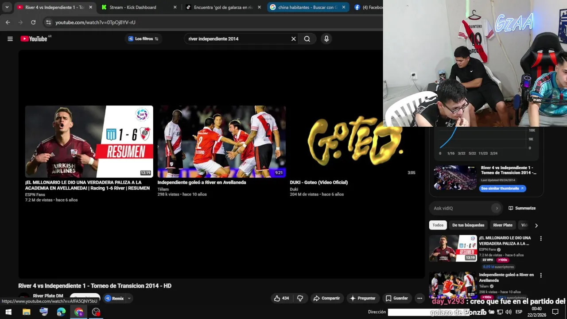This screenshot has height=319, width=567.
Task: Open Windows notification center icon
Action: click(555, 312)
